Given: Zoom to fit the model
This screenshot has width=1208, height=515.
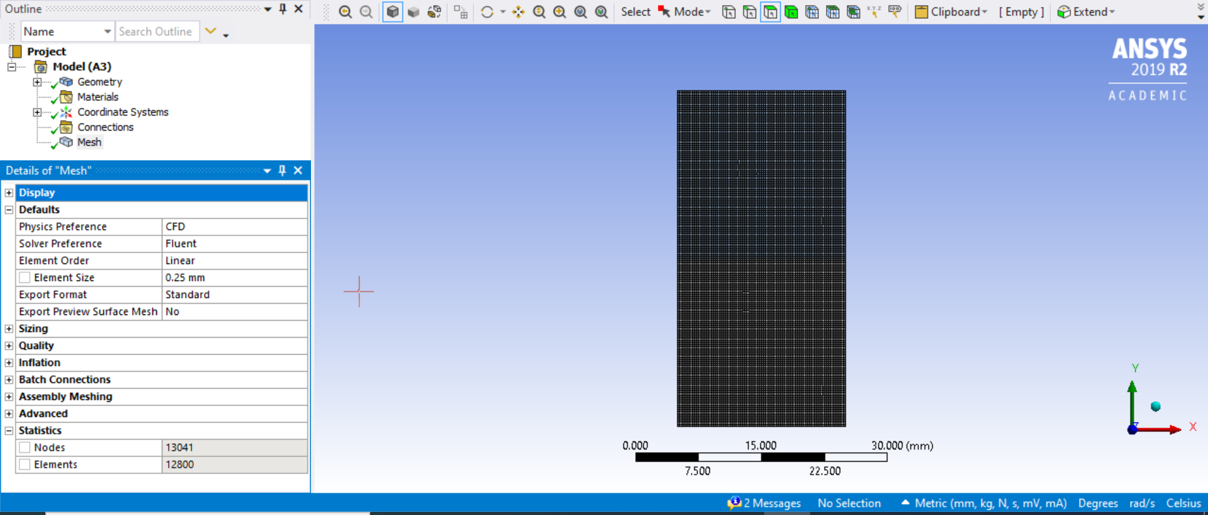Looking at the screenshot, I should click(x=580, y=12).
